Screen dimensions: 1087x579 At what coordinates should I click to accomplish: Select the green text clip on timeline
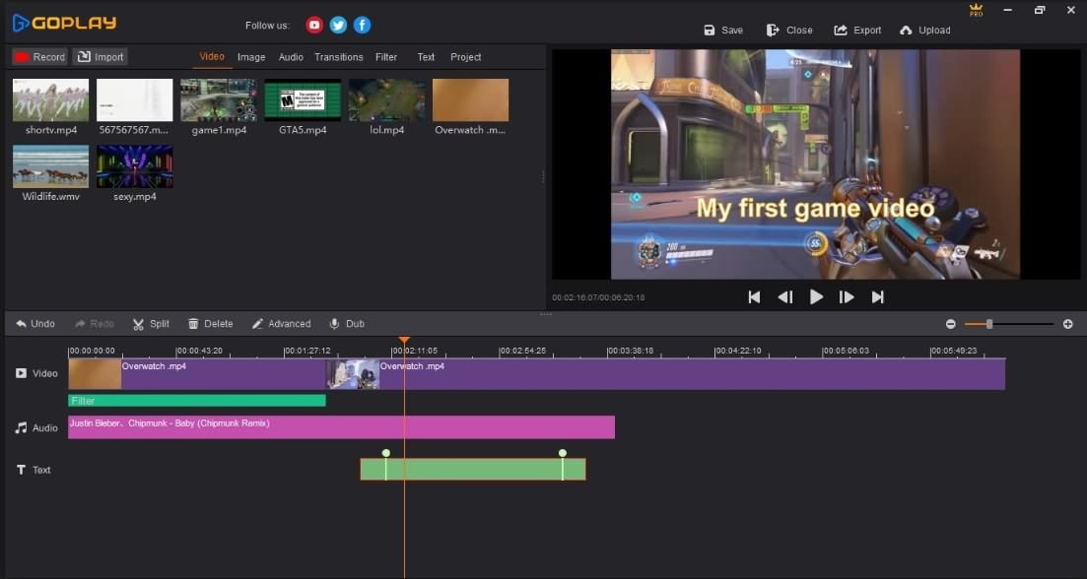473,470
